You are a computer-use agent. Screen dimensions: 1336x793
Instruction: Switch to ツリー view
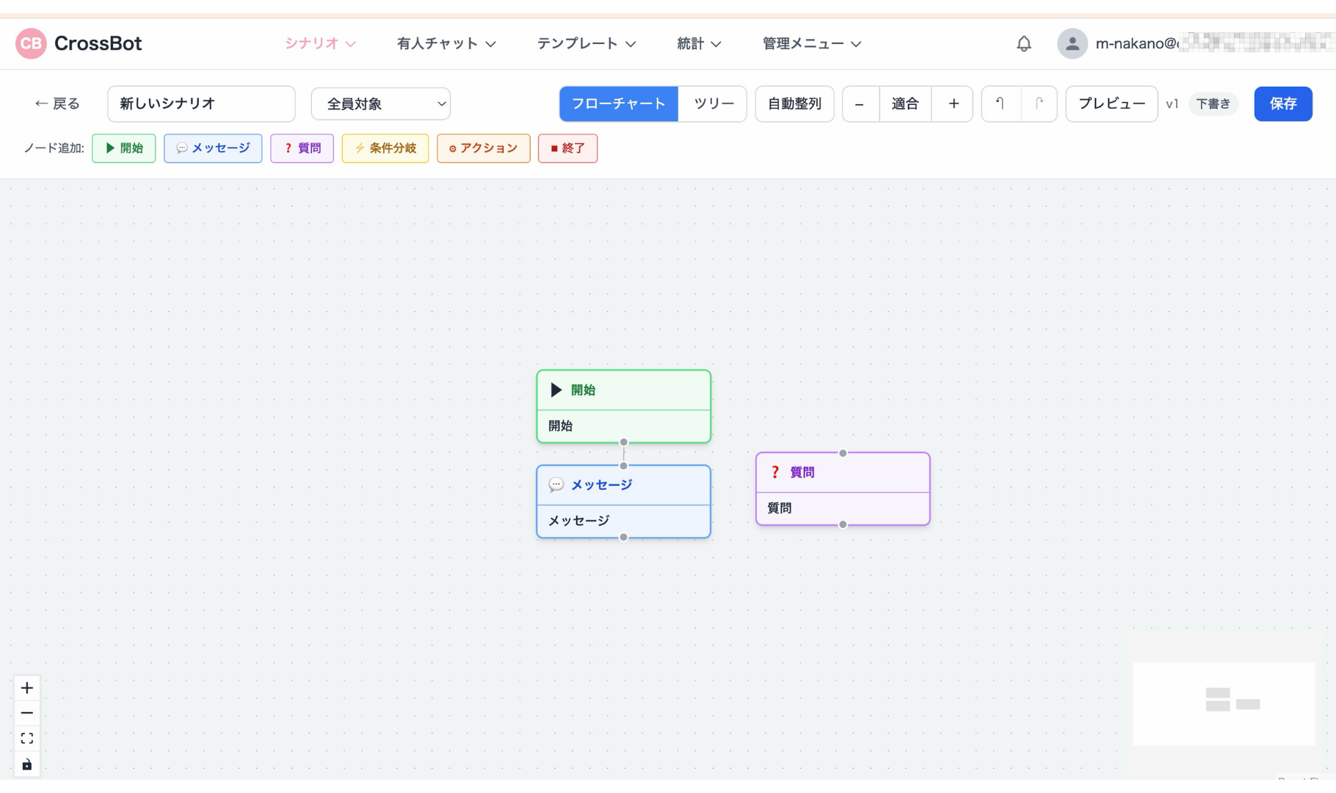(713, 104)
